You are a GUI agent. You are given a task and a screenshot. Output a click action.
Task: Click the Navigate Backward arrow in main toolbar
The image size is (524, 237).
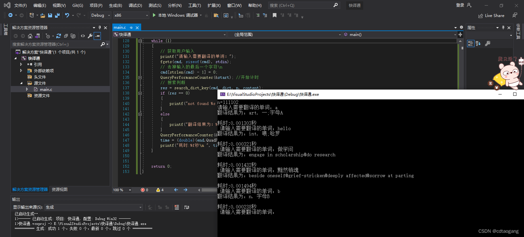pyautogui.click(x=10, y=15)
